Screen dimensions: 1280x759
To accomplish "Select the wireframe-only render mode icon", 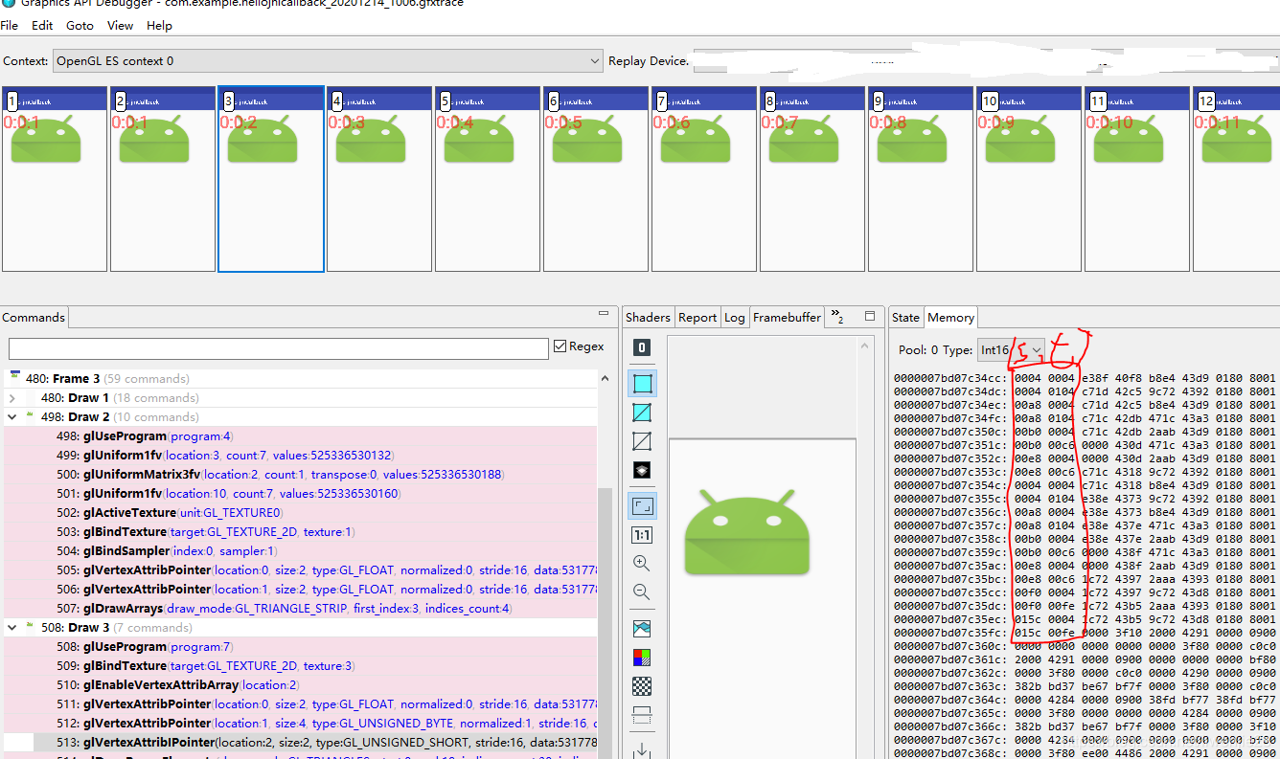I will [642, 441].
